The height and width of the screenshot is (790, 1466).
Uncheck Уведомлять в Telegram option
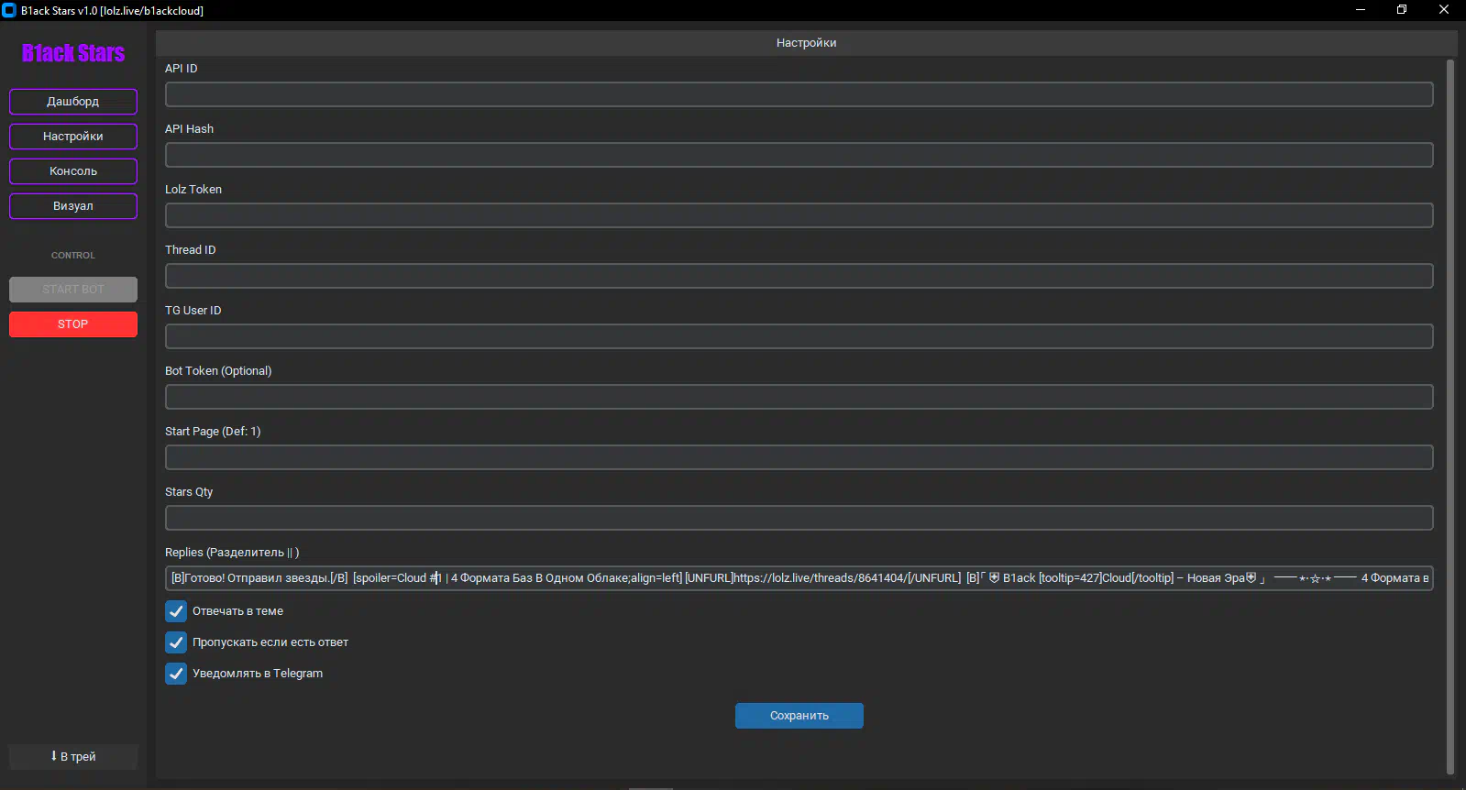176,674
